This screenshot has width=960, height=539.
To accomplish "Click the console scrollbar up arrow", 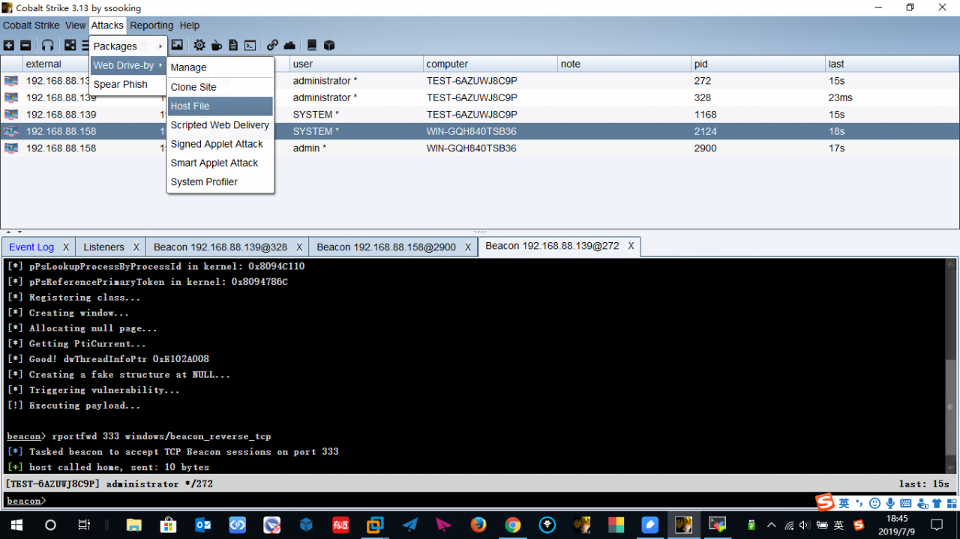I will point(950,265).
